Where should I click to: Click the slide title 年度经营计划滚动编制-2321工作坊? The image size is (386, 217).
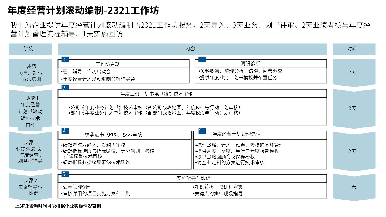(83, 11)
